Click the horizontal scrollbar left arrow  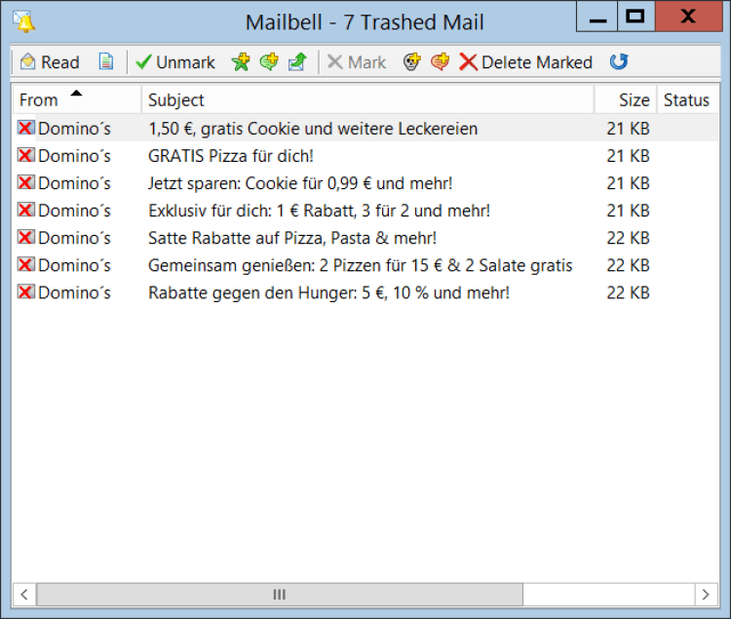coord(24,595)
